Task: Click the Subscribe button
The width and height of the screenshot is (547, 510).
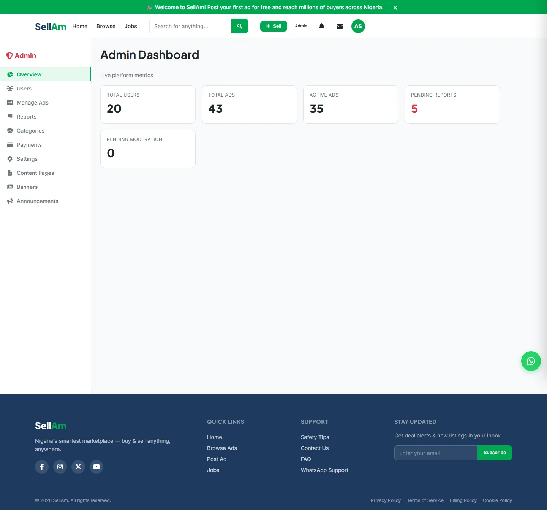Action: [495, 453]
